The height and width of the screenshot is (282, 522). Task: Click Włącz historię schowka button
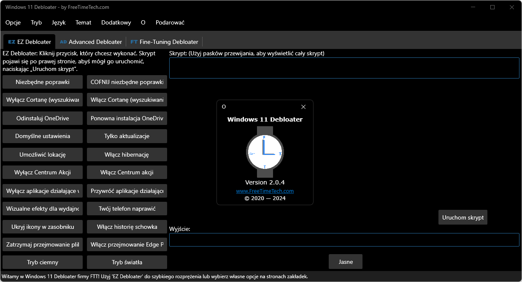(127, 227)
